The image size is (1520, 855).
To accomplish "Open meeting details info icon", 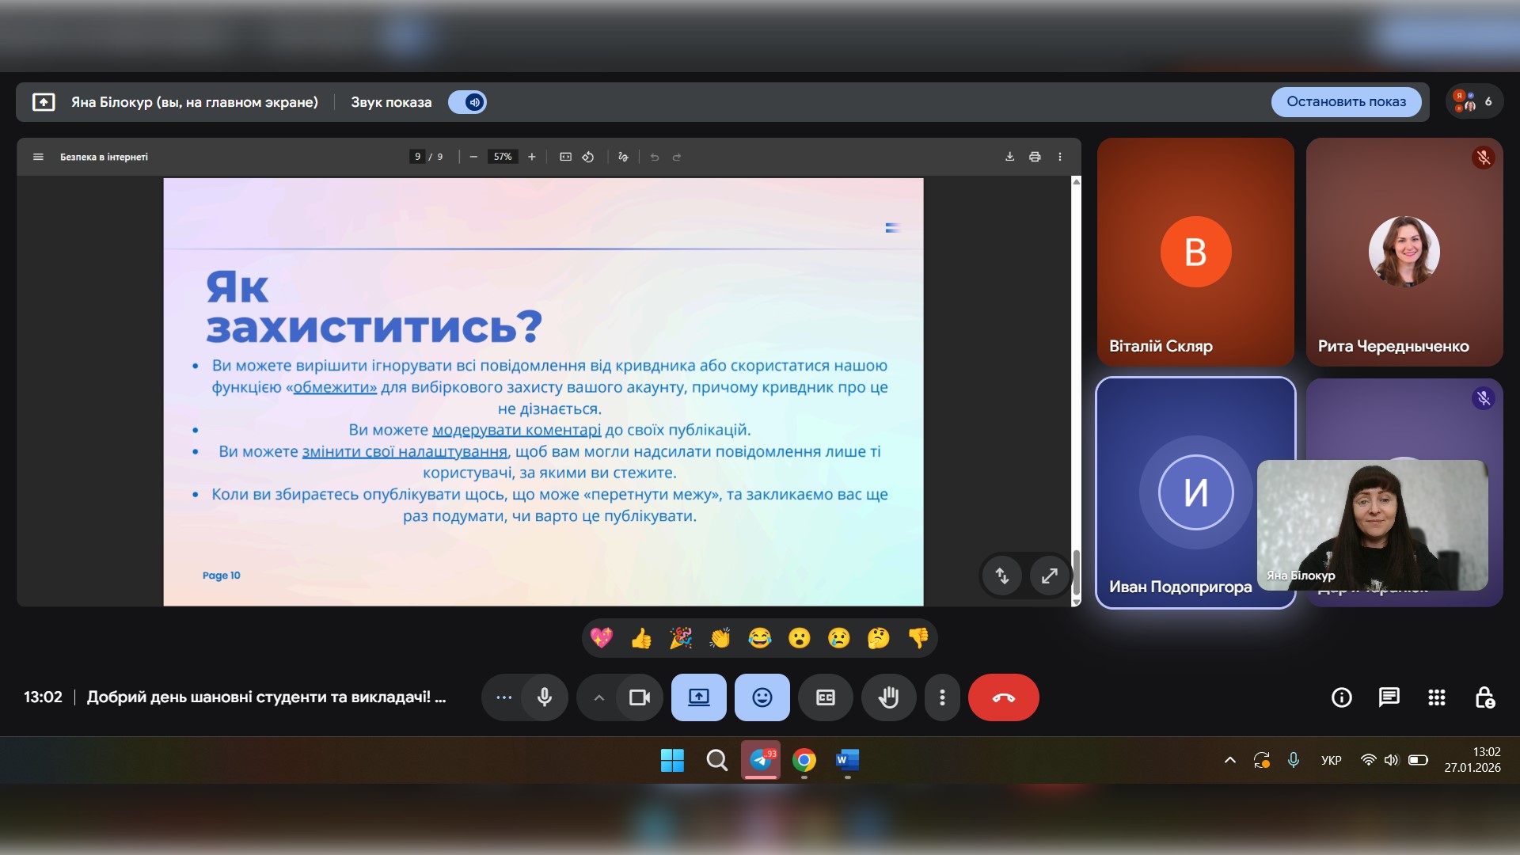I will [x=1341, y=697].
